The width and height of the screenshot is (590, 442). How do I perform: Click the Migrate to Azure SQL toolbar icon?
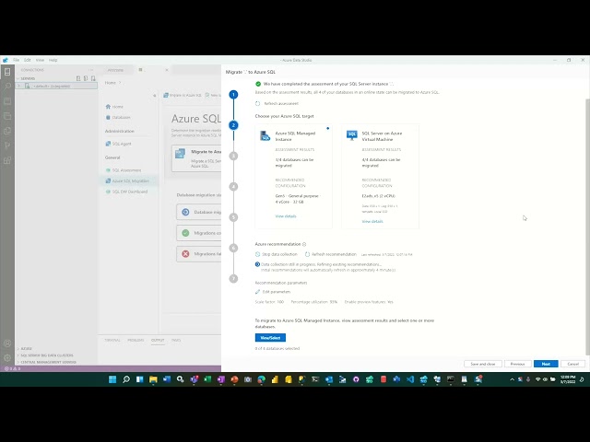(x=166, y=95)
